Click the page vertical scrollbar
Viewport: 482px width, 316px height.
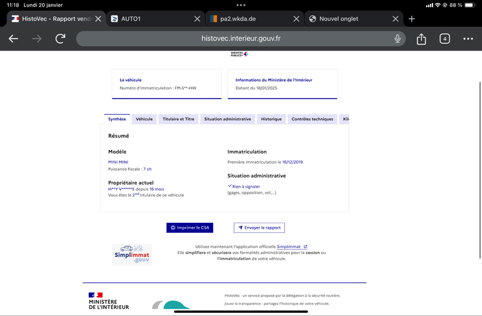[x=480, y=170]
